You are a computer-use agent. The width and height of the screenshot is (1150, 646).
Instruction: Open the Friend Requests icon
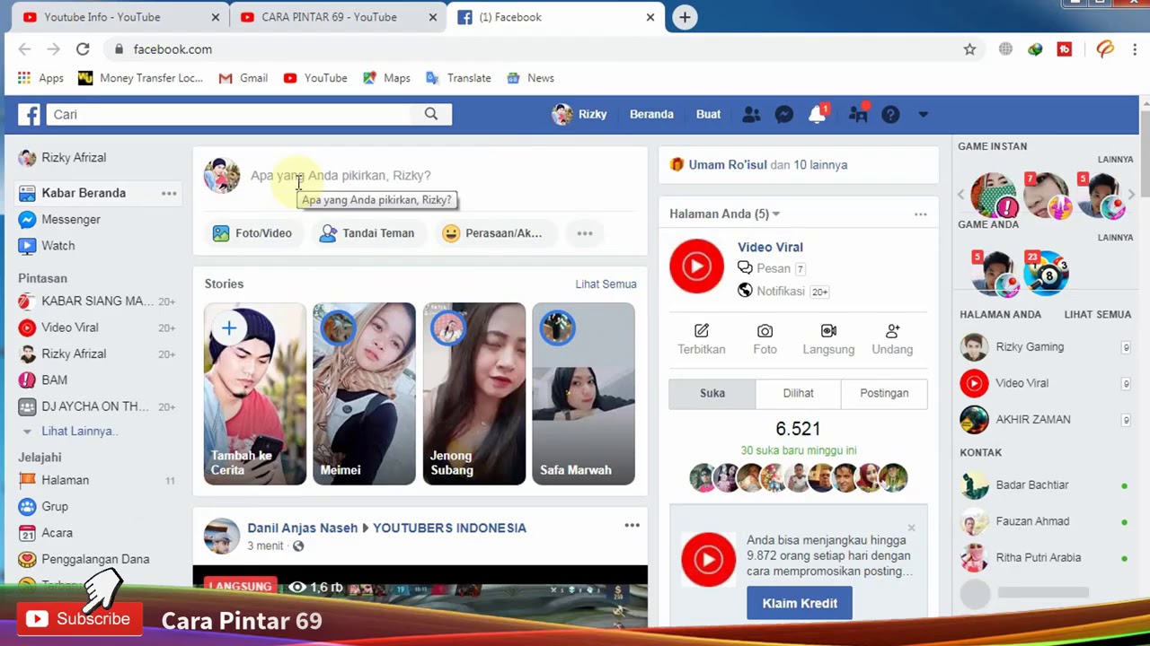pyautogui.click(x=751, y=114)
